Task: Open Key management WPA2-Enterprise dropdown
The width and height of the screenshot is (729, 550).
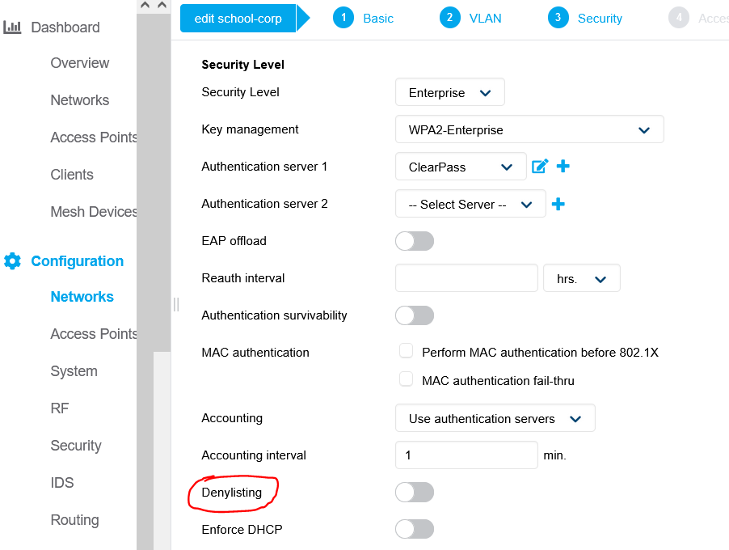Action: 529,129
